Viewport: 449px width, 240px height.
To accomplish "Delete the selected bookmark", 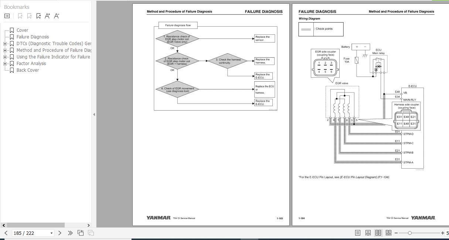I will point(20,16).
